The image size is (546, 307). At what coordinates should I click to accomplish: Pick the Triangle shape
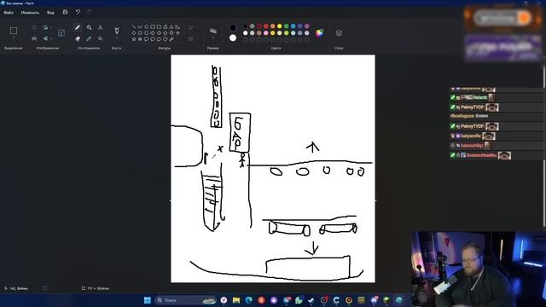point(171,26)
